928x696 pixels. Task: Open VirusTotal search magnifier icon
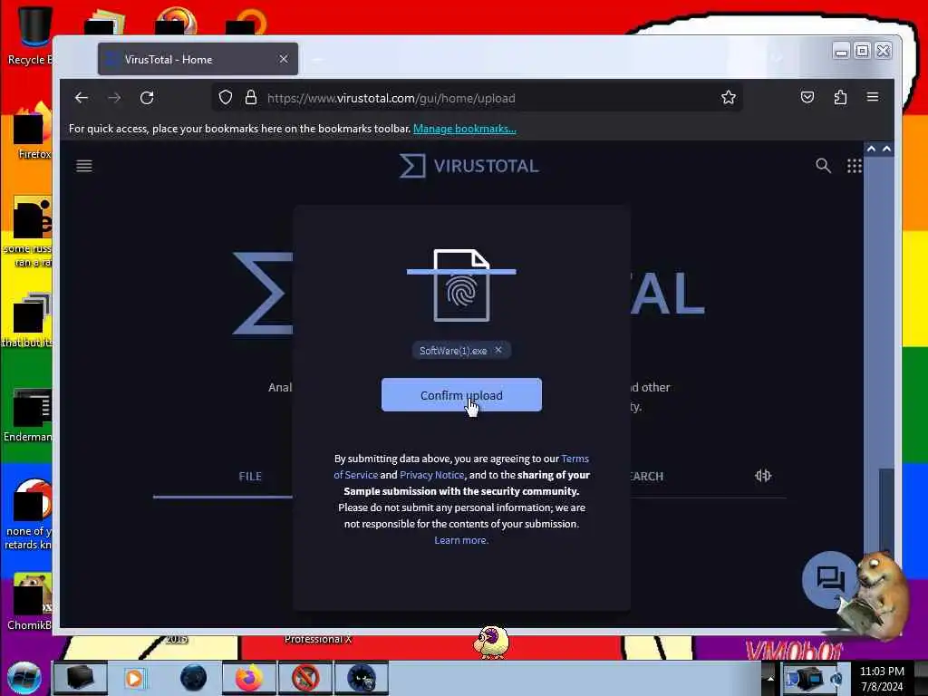[x=823, y=166]
